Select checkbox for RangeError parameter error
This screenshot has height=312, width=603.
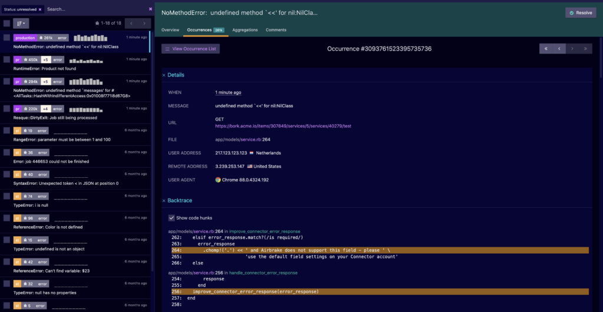coord(6,131)
